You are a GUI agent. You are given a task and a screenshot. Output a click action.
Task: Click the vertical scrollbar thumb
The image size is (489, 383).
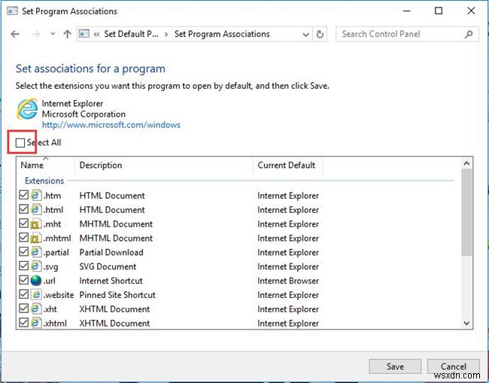[x=466, y=213]
